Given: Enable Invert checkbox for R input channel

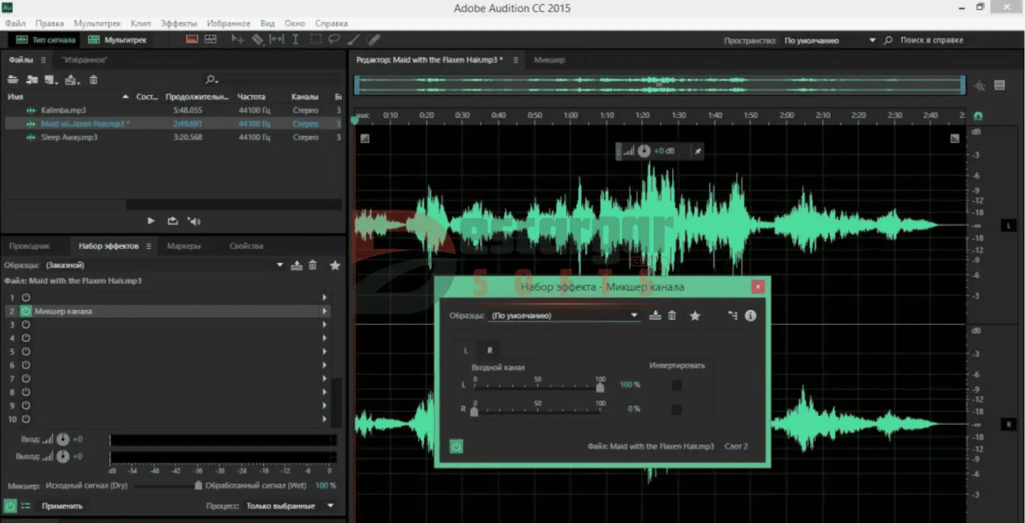Looking at the screenshot, I should [676, 409].
